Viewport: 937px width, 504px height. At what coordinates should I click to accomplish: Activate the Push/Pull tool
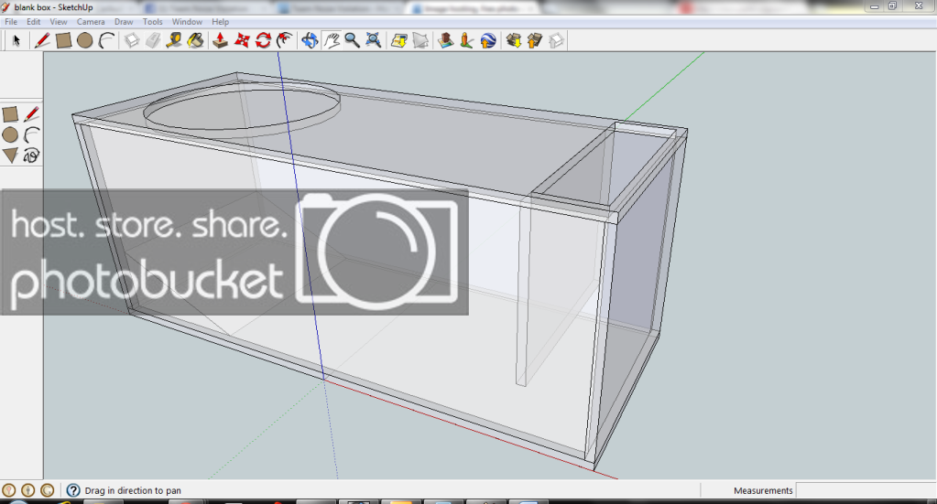(x=221, y=40)
